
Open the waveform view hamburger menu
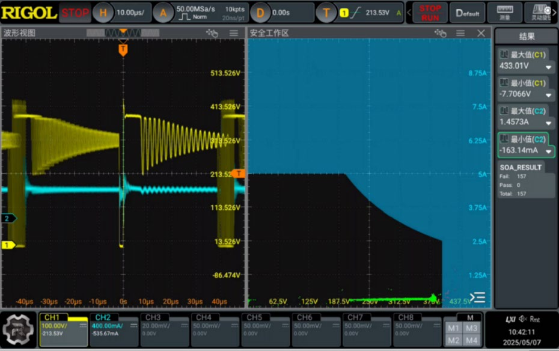pos(234,33)
